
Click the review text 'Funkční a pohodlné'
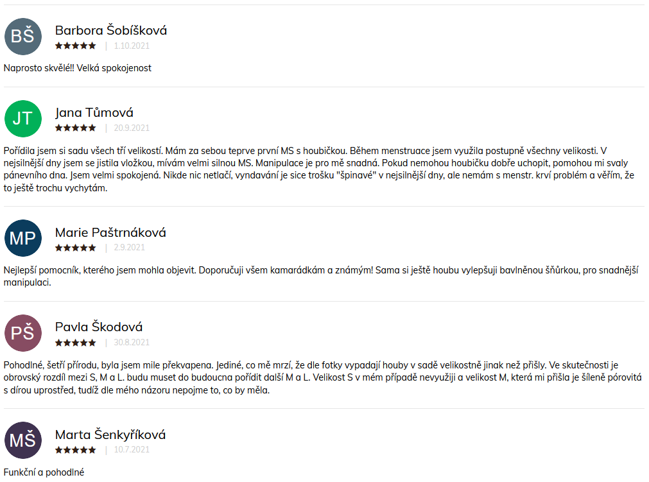(x=44, y=472)
